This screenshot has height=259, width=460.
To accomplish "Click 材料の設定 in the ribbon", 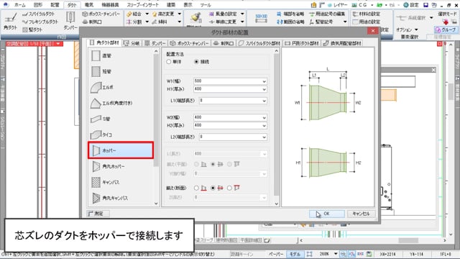I will pos(366,14).
